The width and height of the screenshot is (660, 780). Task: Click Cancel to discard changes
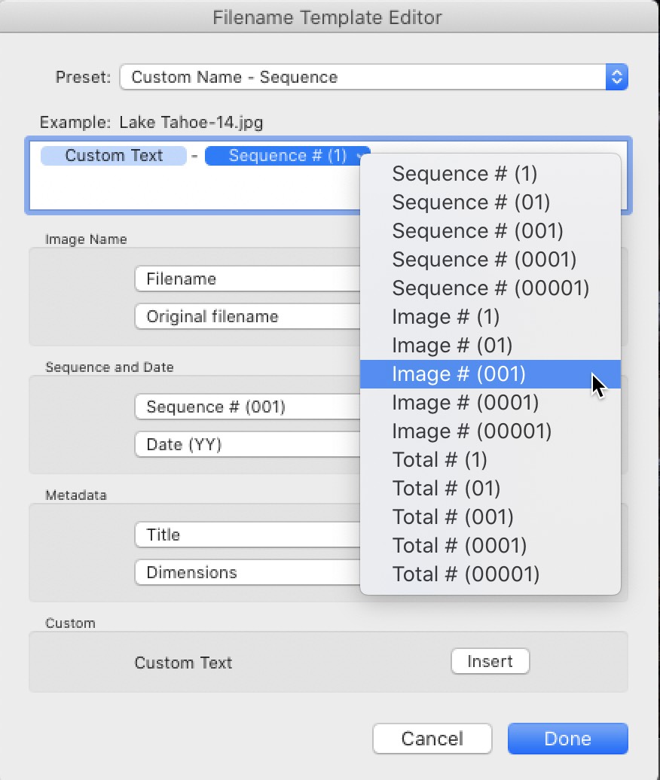432,739
